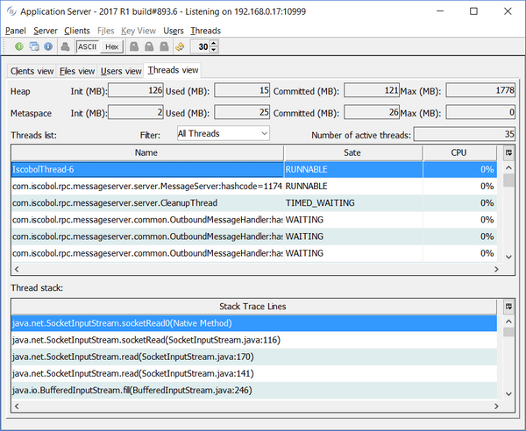Screen dimensions: 526x431
Task: Switch to the Users view tab
Action: [x=121, y=71]
